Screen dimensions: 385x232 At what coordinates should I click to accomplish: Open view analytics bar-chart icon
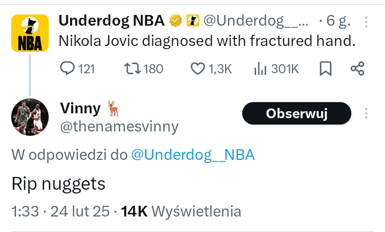pyautogui.click(x=260, y=68)
